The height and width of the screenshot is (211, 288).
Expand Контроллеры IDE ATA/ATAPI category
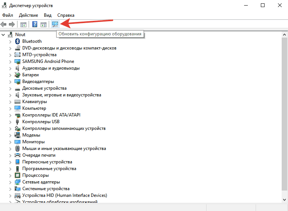point(10,115)
